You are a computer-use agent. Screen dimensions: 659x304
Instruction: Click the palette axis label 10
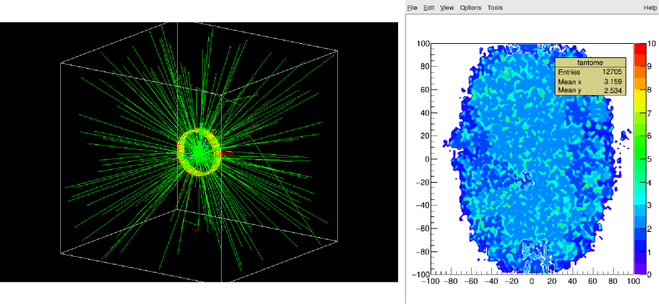point(651,43)
